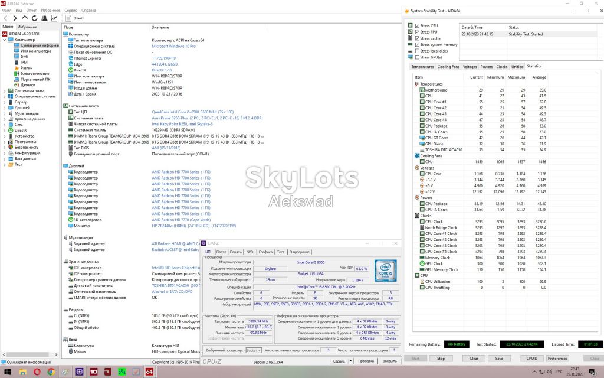Open the Вид menu
Image resolution: width=604 pixels, height=378 pixels.
[x=19, y=11]
